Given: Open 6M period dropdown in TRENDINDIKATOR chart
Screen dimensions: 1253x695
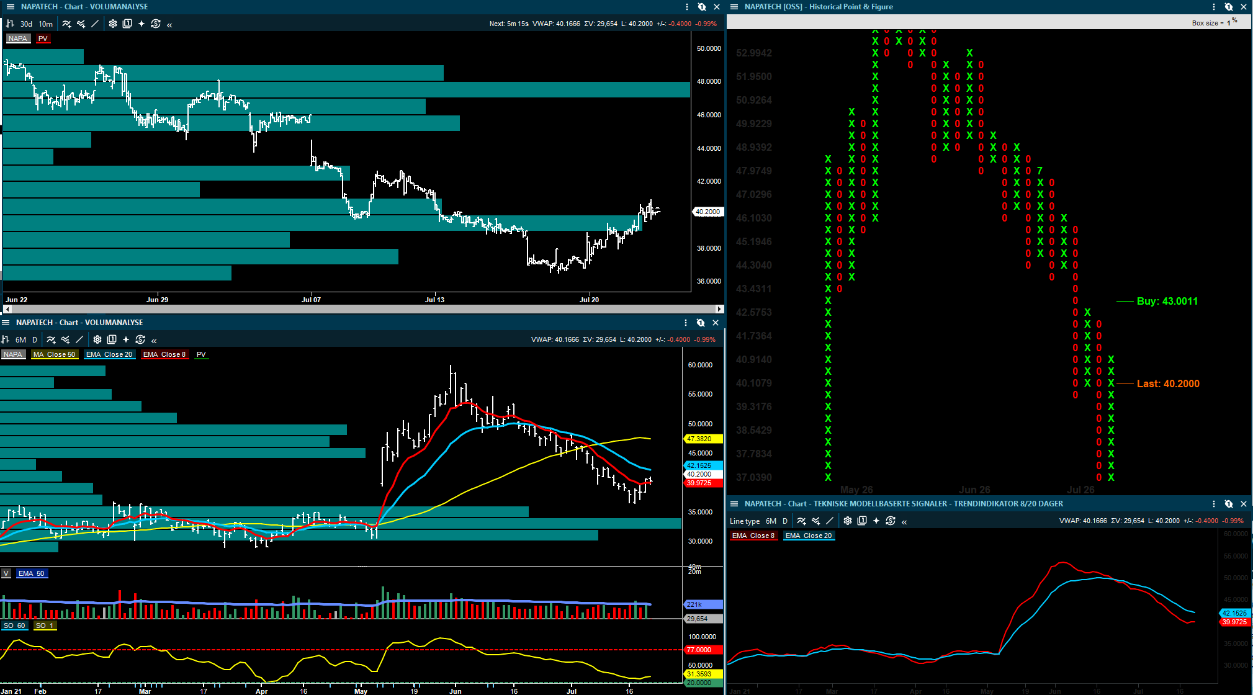Looking at the screenshot, I should coord(771,521).
